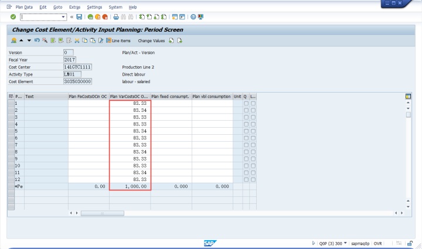Click the orange Exit icon
The width and height of the screenshot is (422, 249).
coord(98,17)
